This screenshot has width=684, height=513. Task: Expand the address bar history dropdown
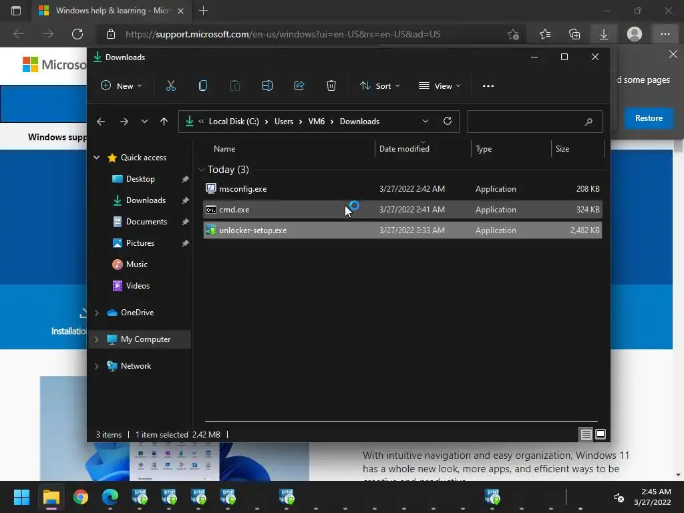pos(425,122)
